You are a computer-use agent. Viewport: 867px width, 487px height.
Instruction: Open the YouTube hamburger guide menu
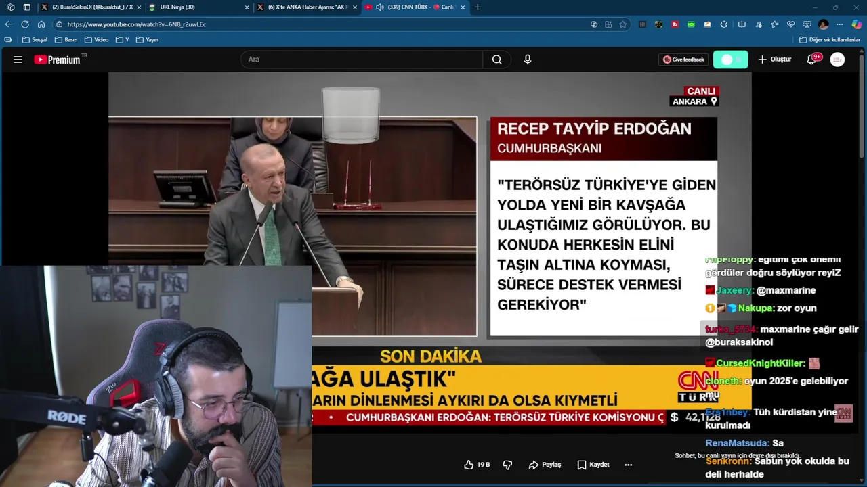[18, 60]
